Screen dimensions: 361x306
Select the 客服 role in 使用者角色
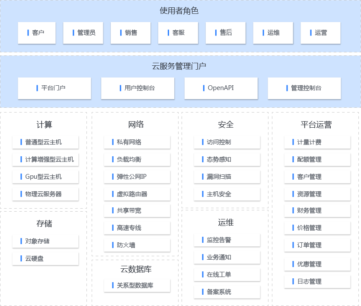(178, 33)
